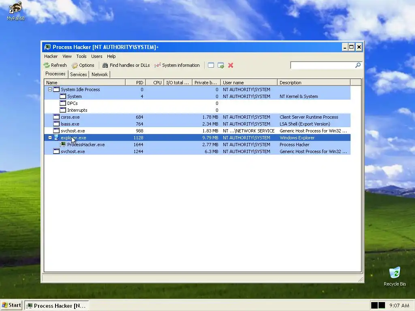Click the DPCs row icon
This screenshot has width=415, height=311.
pyautogui.click(x=63, y=103)
